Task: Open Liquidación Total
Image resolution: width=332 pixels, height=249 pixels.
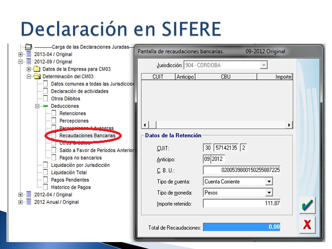Action: [69, 172]
